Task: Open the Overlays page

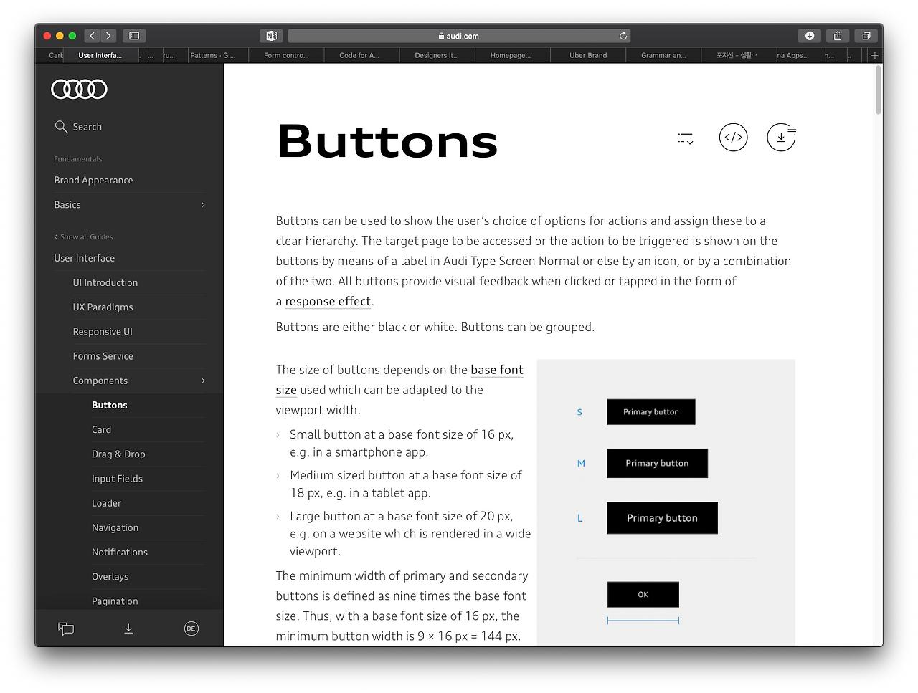Action: [110, 577]
